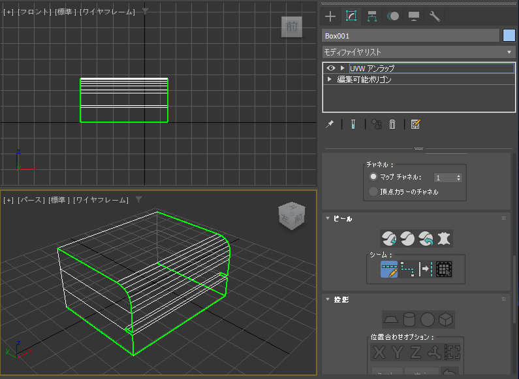Image resolution: width=519 pixels, height=379 pixels.
Task: Open the Utilities wrench tab
Action: click(x=435, y=16)
